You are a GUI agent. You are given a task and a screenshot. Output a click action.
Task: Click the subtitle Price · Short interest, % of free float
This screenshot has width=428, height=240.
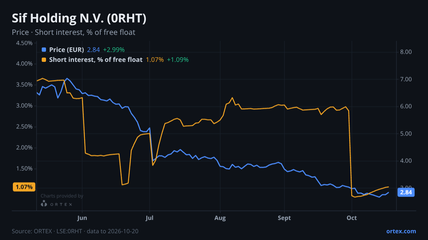[73, 32]
